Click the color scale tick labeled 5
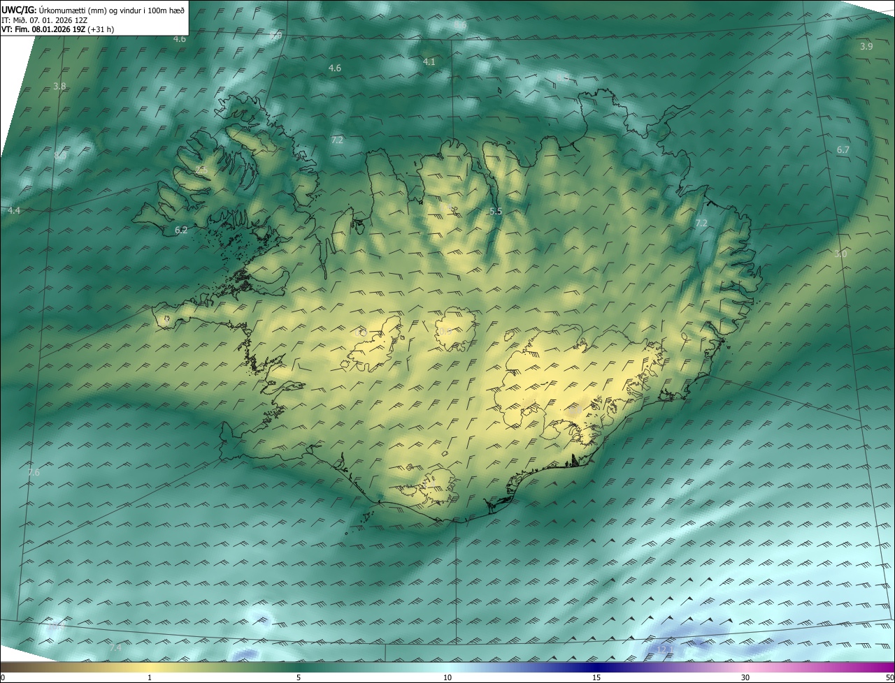 click(x=299, y=677)
